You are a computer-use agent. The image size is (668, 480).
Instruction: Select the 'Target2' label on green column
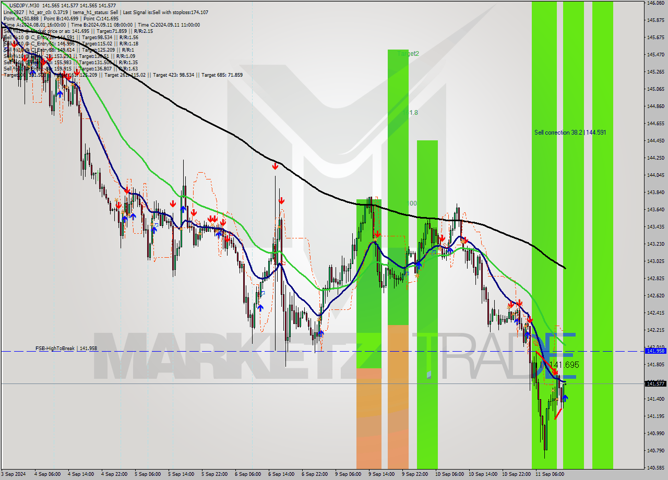[x=408, y=53]
